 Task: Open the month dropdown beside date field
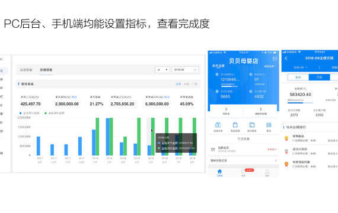tap(162, 70)
